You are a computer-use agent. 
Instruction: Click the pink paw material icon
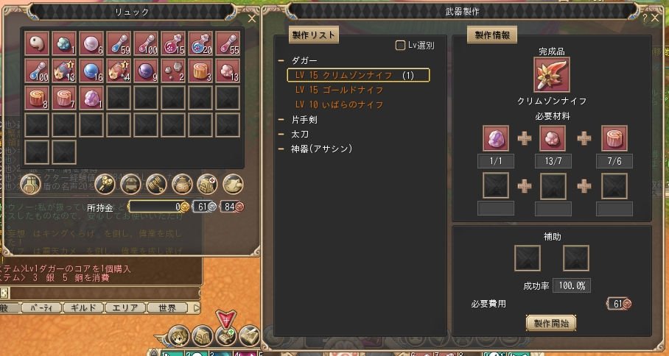tap(553, 138)
